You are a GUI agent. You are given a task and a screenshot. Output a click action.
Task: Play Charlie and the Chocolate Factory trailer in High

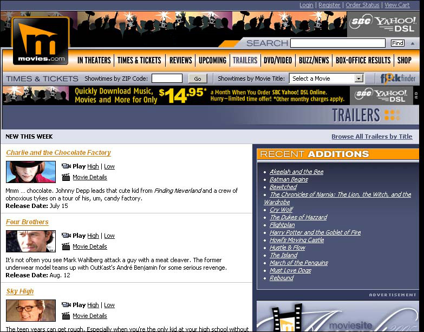pos(93,166)
